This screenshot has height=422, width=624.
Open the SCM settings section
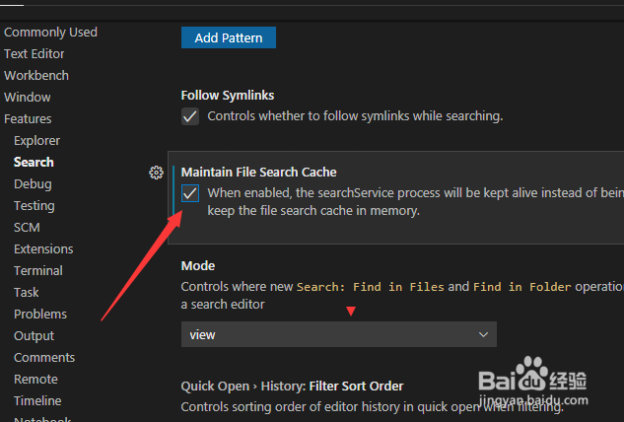click(27, 228)
